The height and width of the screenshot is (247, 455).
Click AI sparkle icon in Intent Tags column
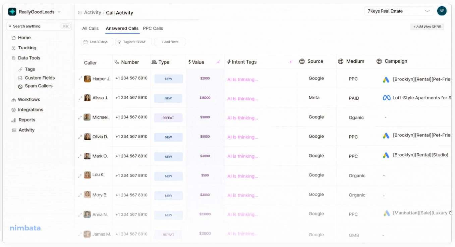click(x=291, y=62)
